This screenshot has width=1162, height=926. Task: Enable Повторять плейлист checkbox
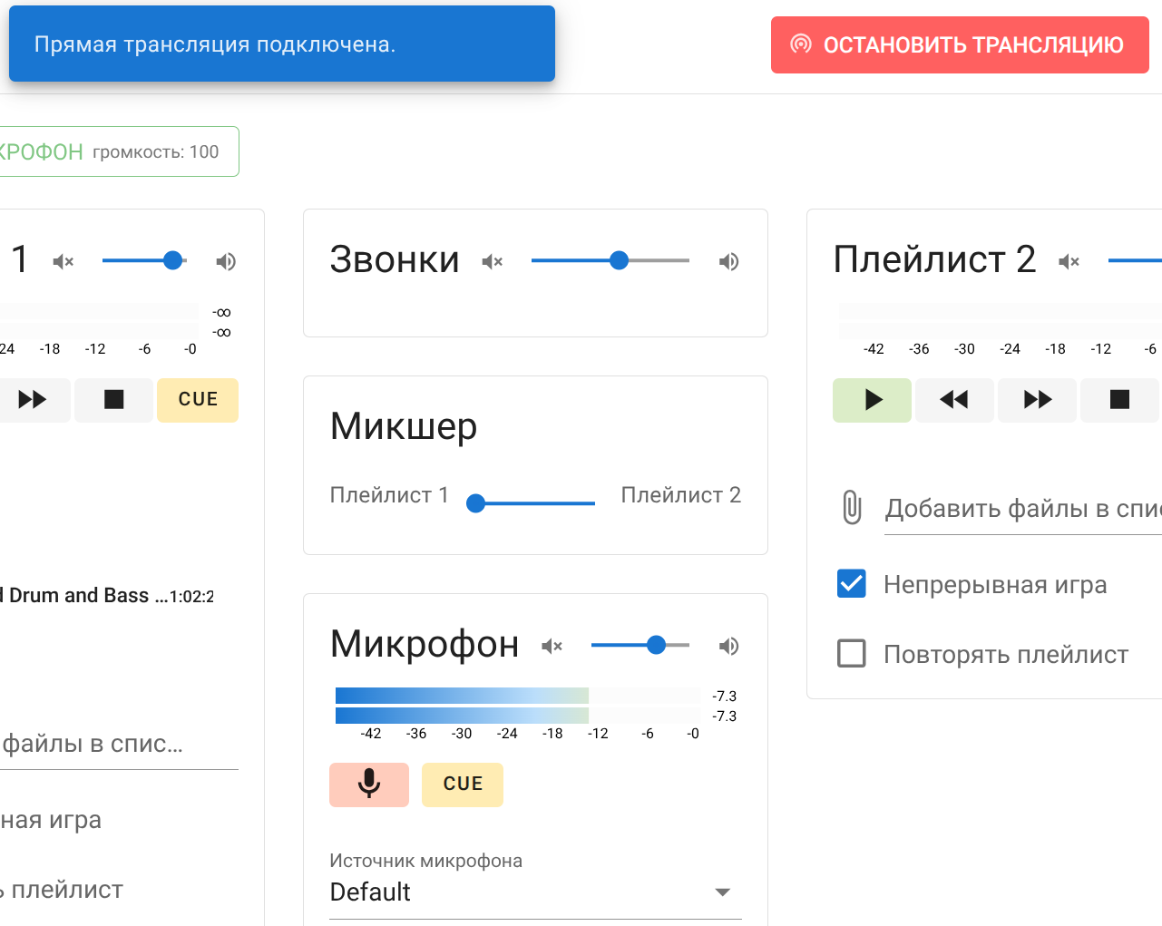point(851,654)
